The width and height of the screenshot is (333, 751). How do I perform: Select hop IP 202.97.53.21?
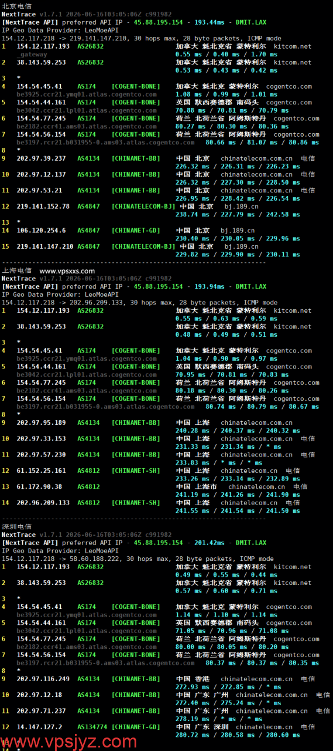tap(40, 190)
